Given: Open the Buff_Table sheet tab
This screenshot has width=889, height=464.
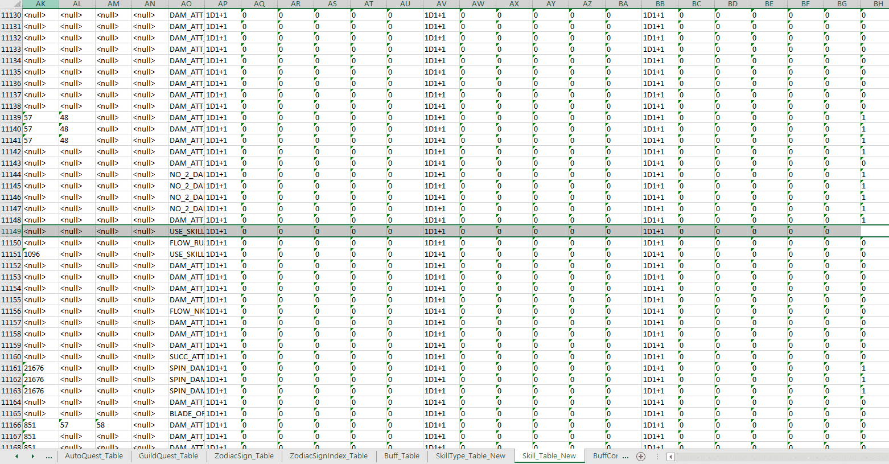Looking at the screenshot, I should pyautogui.click(x=402, y=456).
